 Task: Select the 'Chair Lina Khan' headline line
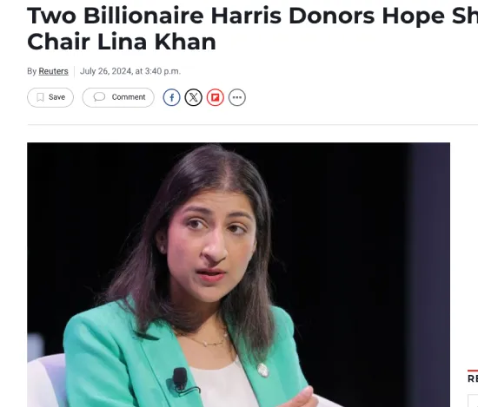click(122, 42)
